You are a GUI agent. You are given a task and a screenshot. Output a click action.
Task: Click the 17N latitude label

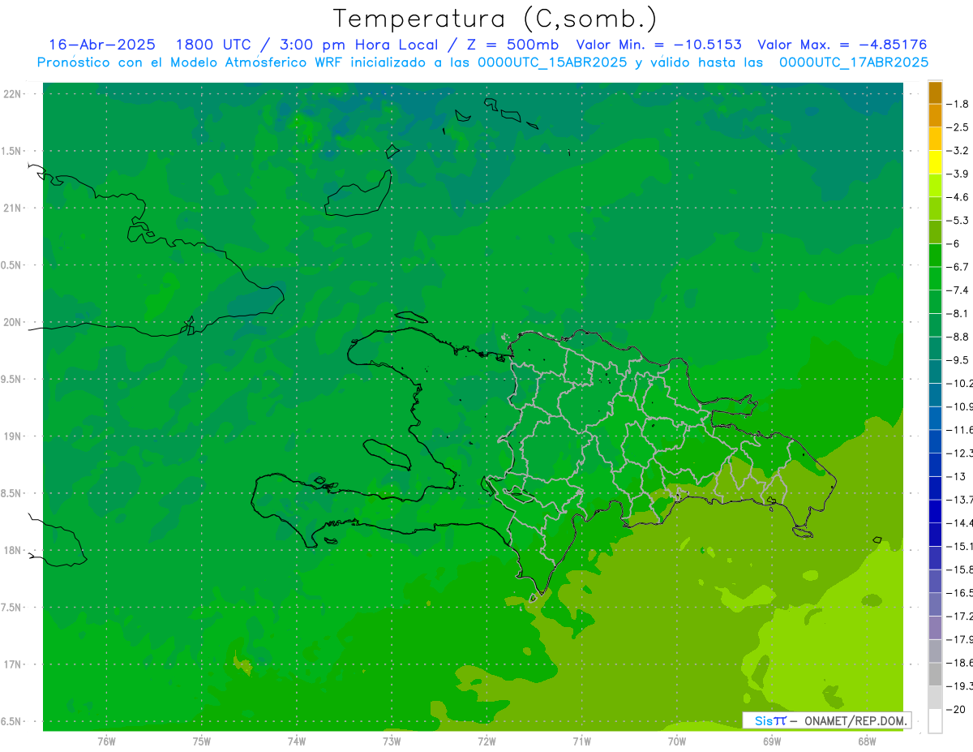click(14, 664)
